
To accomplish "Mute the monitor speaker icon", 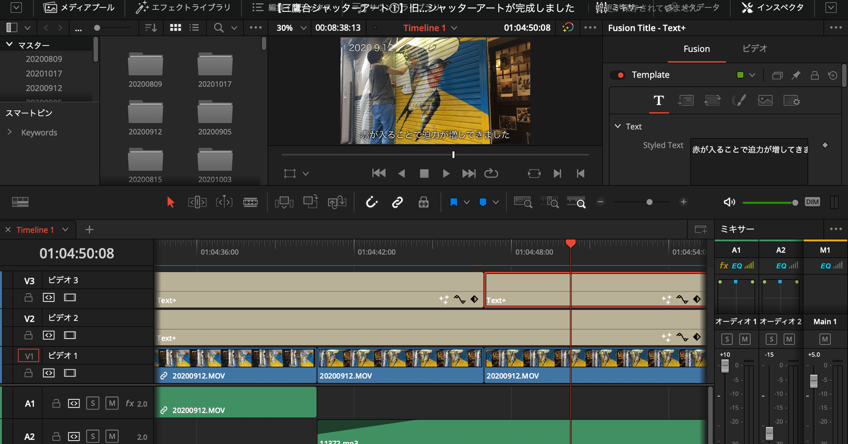I will click(729, 202).
